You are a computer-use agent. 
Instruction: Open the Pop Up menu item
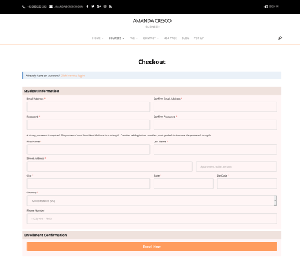(x=199, y=38)
